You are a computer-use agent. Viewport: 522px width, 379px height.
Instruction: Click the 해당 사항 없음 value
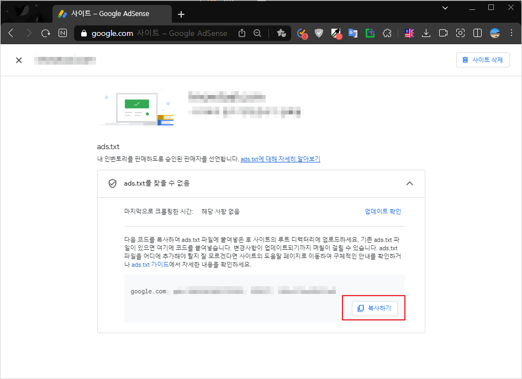(x=220, y=212)
